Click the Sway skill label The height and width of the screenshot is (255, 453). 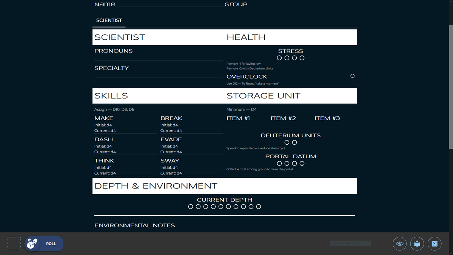[x=170, y=161]
